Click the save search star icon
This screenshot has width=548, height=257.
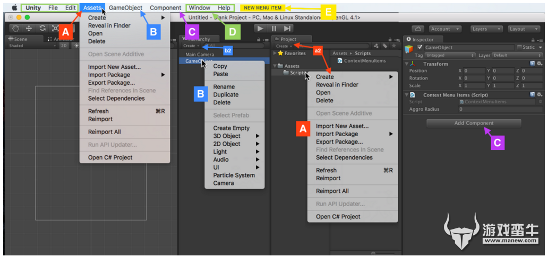pos(393,46)
